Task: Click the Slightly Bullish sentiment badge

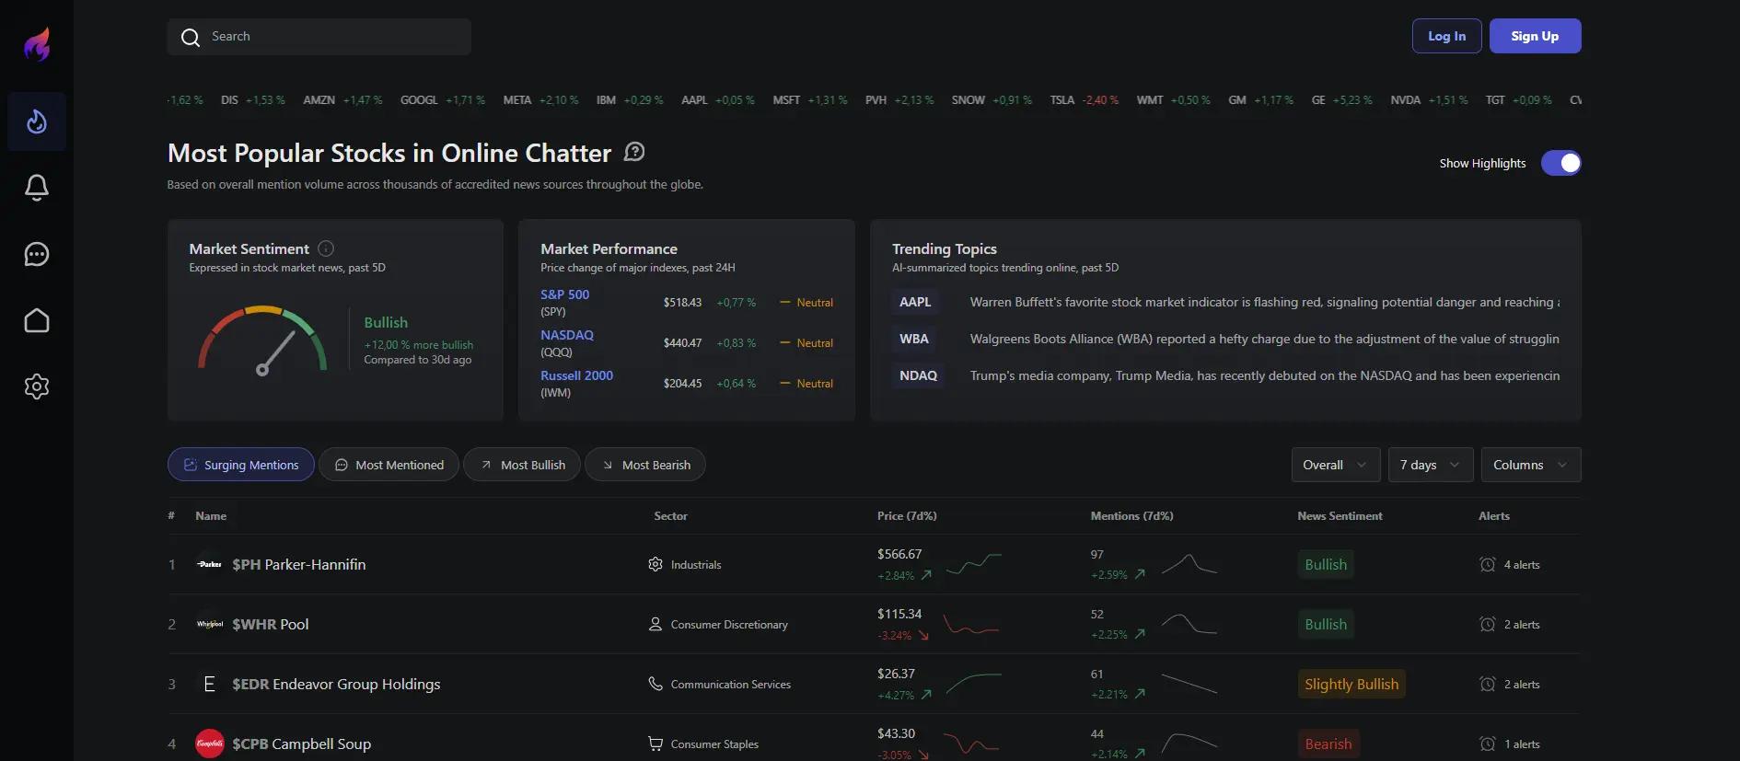Action: pyautogui.click(x=1351, y=684)
